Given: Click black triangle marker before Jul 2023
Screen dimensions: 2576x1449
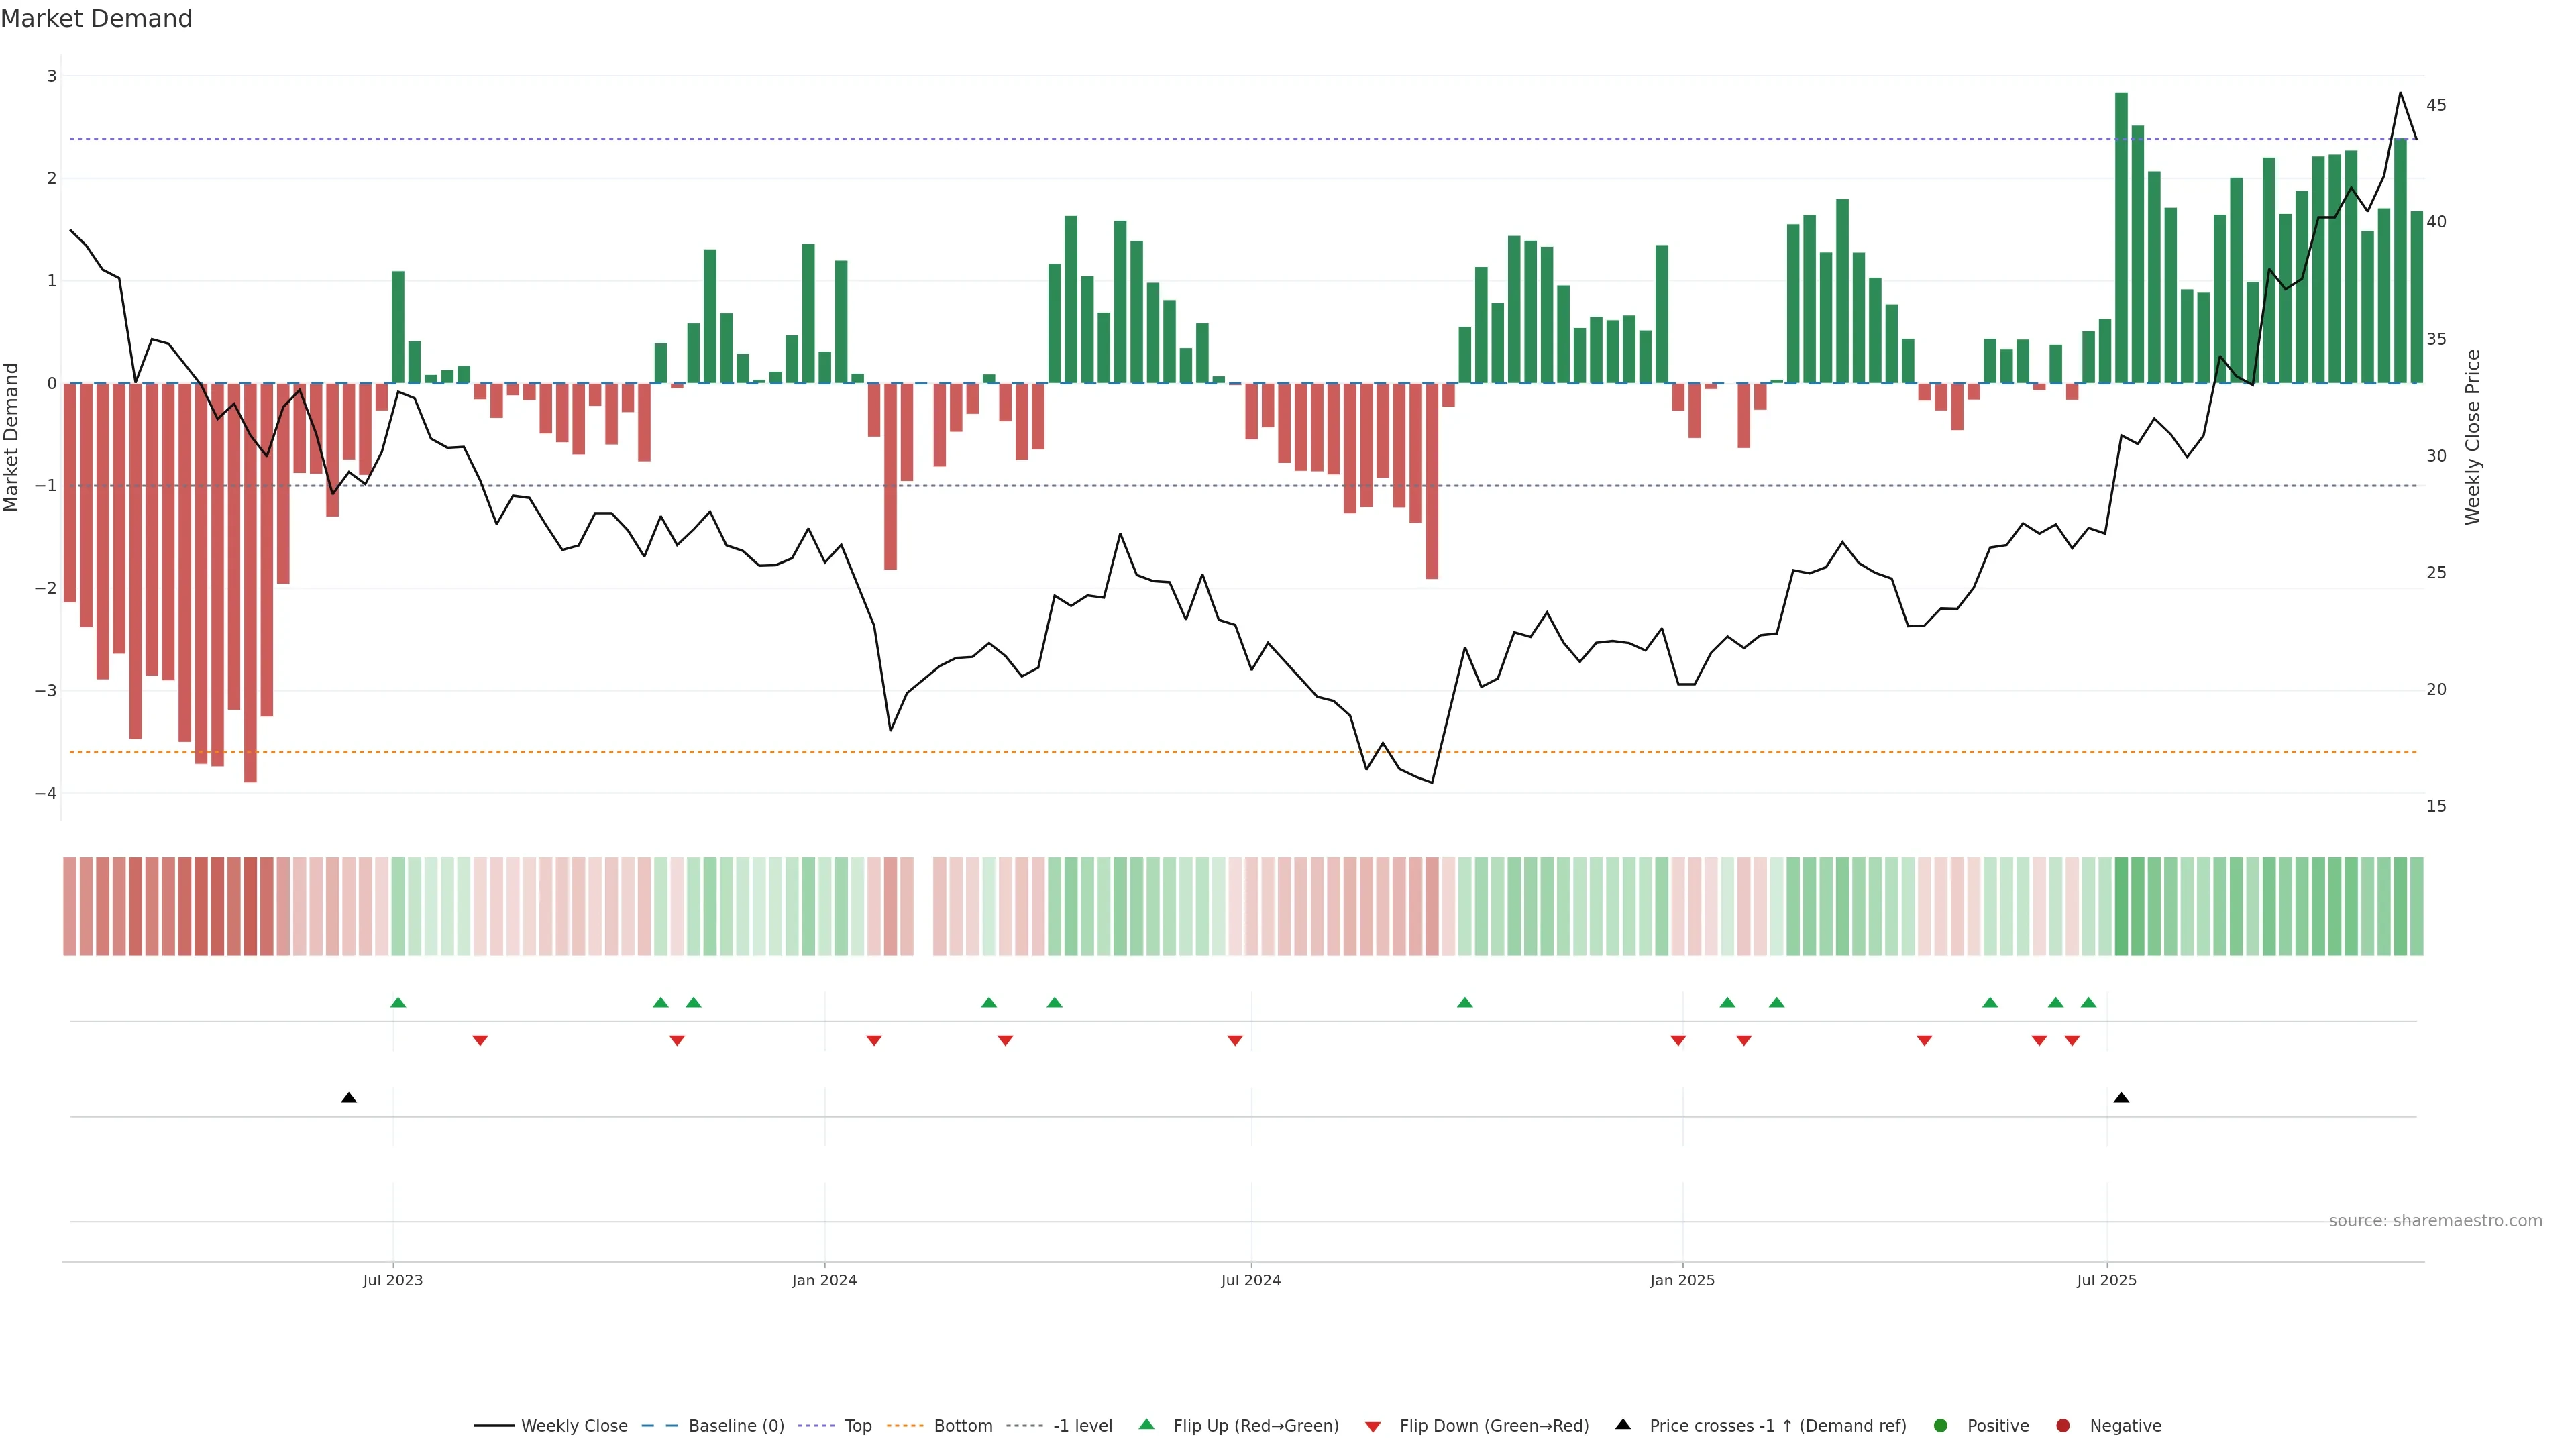Looking at the screenshot, I should (x=349, y=1098).
